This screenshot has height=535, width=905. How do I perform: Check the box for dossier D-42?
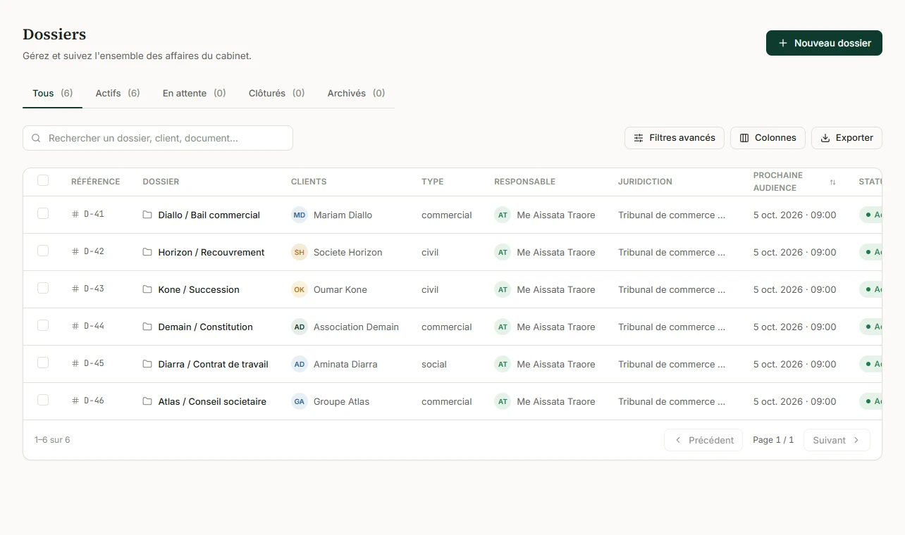click(x=43, y=251)
